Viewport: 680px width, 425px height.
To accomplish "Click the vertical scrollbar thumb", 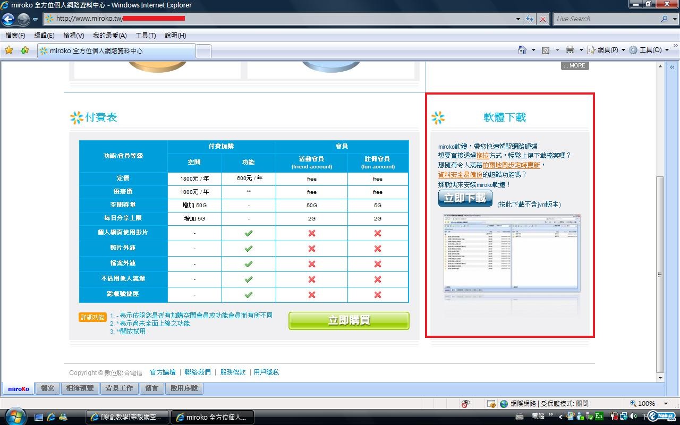I will pyautogui.click(x=660, y=274).
